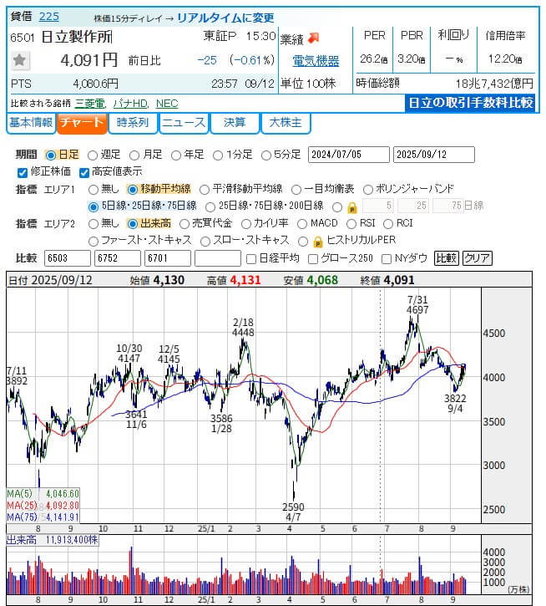Click lock icon beside custom moving average

pos(351,207)
